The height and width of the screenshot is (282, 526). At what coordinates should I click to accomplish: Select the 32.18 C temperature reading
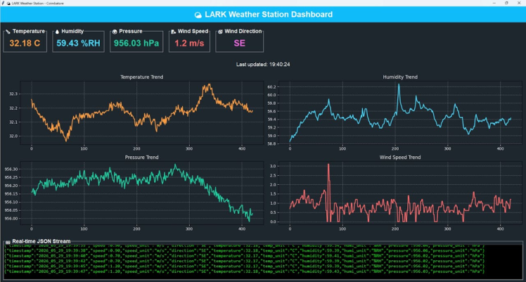click(25, 44)
